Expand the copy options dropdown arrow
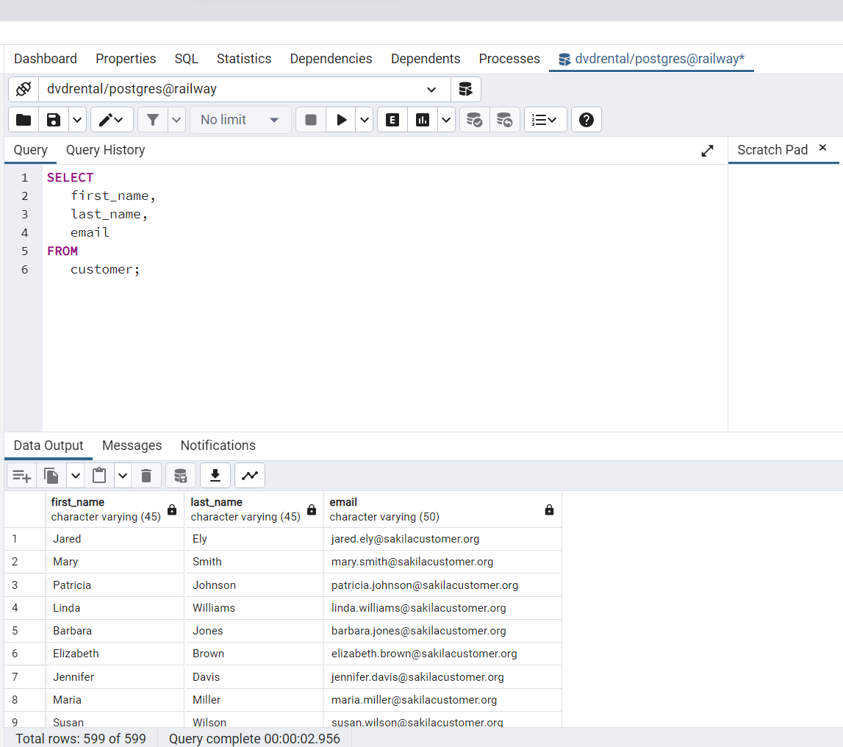The width and height of the screenshot is (843, 747). [76, 476]
